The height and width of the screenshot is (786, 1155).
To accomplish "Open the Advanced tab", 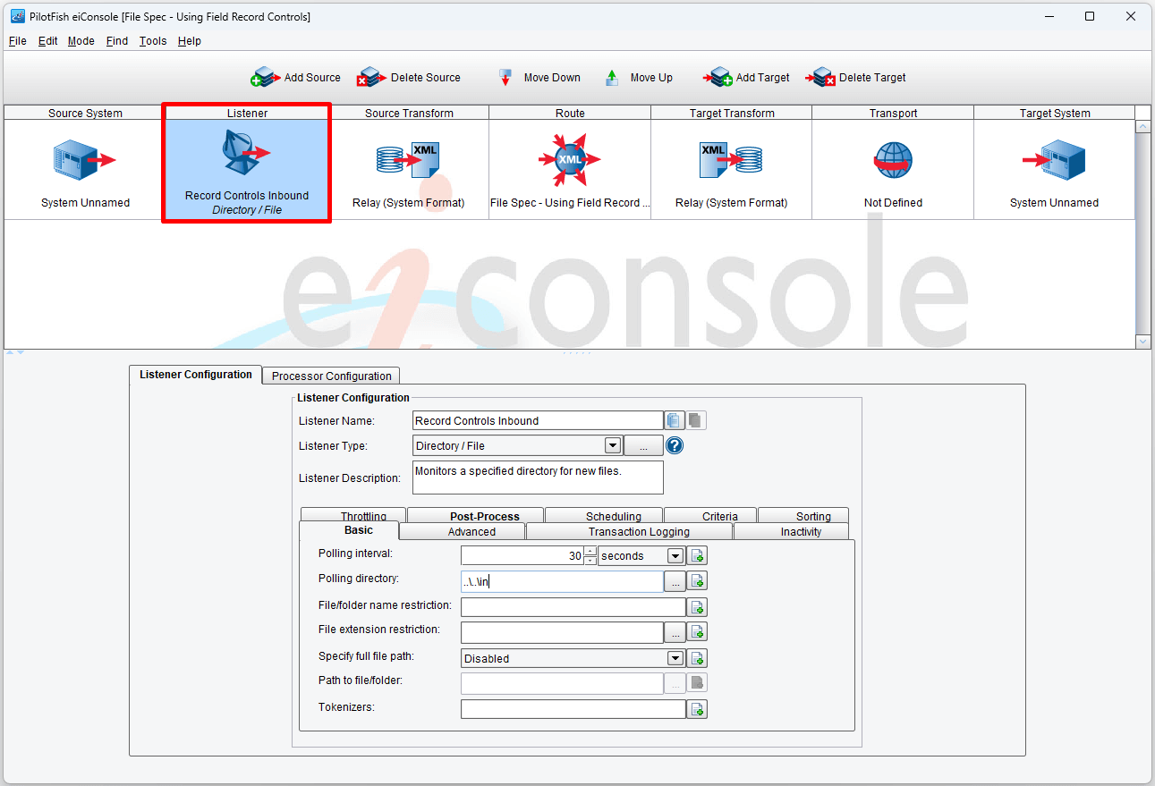I will pyautogui.click(x=463, y=531).
